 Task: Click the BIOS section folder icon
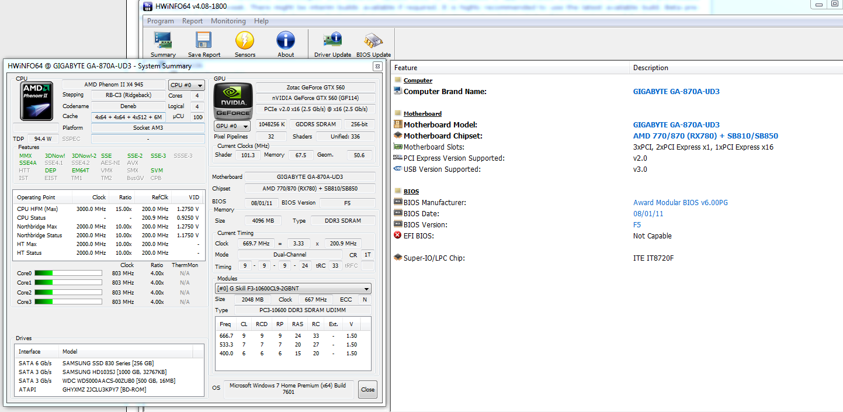(x=398, y=191)
